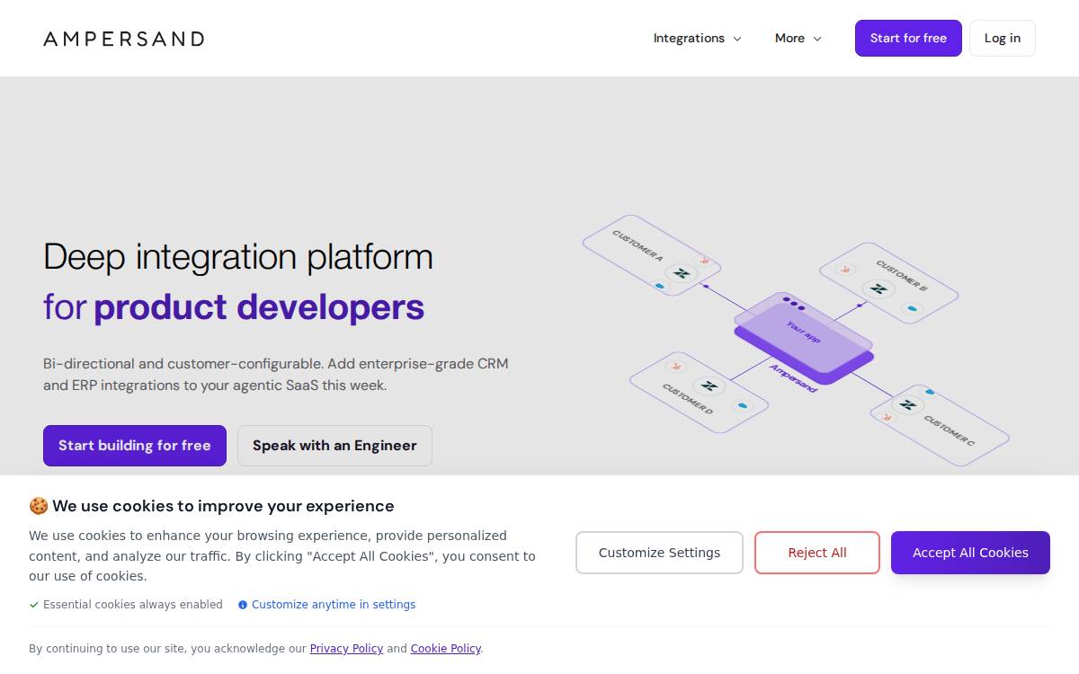Click the cookie emoji icon

(39, 506)
